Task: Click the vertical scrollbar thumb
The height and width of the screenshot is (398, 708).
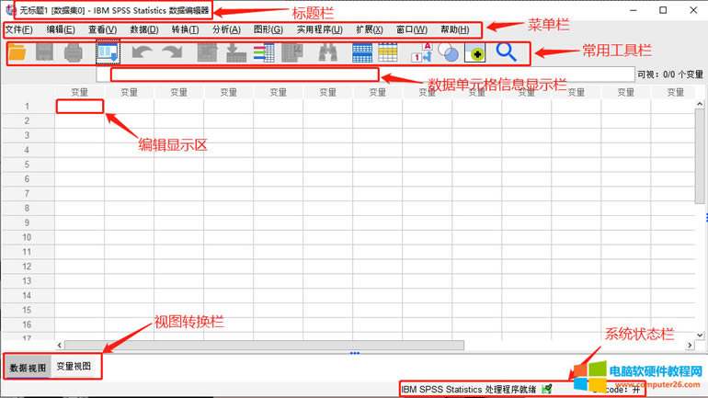Action: click(700, 155)
